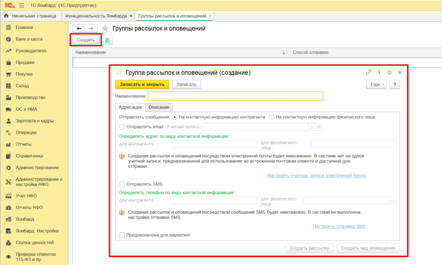Click the open-record icon beside Учетная запись
Screen dimensions: 442x265
click(x=319, y=127)
